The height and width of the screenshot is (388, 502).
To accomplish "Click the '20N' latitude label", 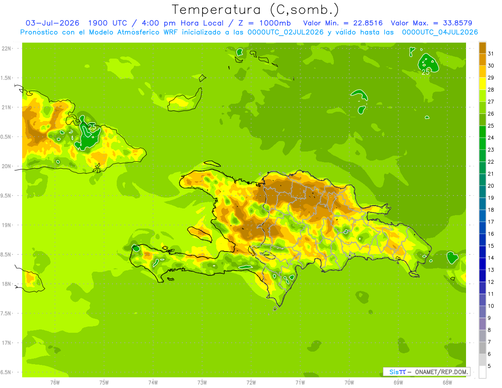I will (7, 166).
